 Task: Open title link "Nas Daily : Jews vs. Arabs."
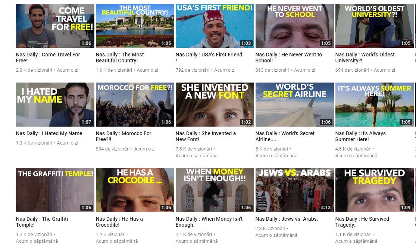(x=287, y=219)
